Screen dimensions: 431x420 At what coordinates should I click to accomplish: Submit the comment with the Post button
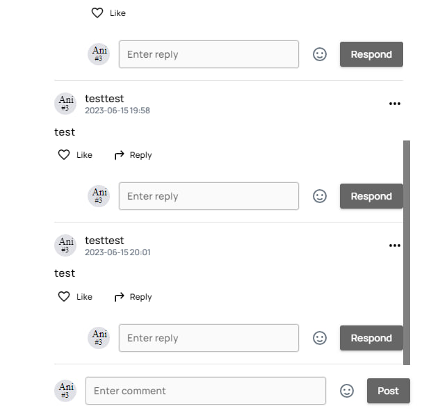388,391
